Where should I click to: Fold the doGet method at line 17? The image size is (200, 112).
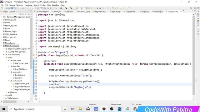[37, 61]
